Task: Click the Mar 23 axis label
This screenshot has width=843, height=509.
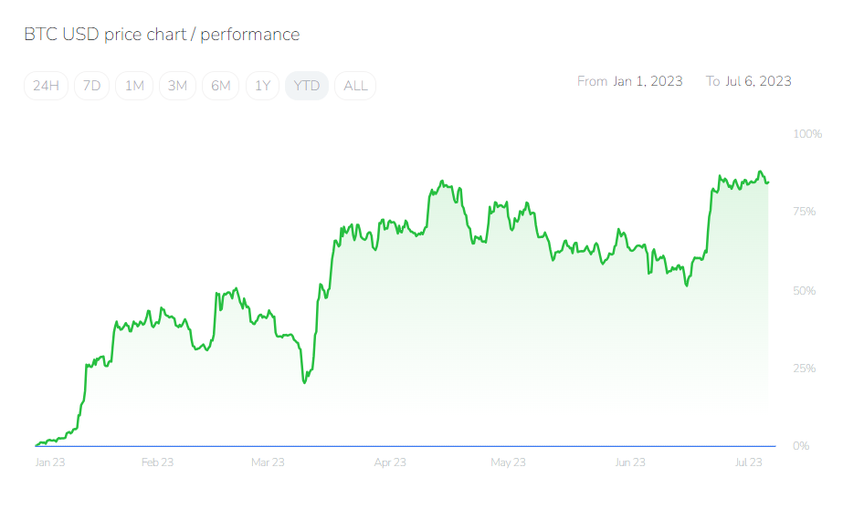Action: 268,462
